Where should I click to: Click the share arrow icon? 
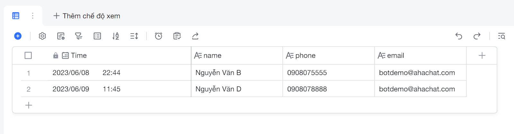click(195, 36)
